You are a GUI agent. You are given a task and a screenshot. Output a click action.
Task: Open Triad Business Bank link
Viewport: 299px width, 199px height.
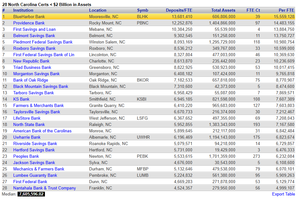point(32,67)
